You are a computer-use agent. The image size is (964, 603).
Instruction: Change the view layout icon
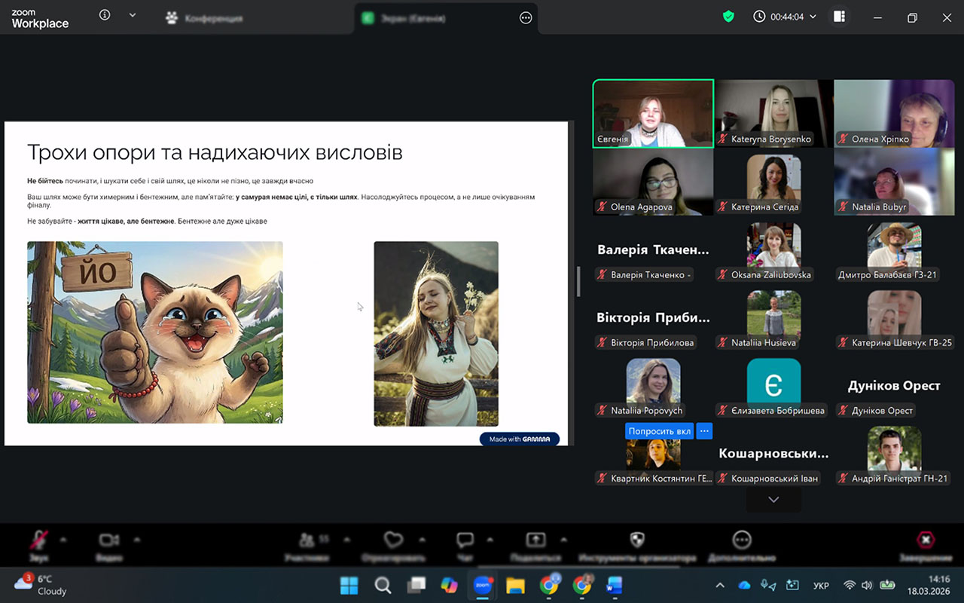(839, 17)
